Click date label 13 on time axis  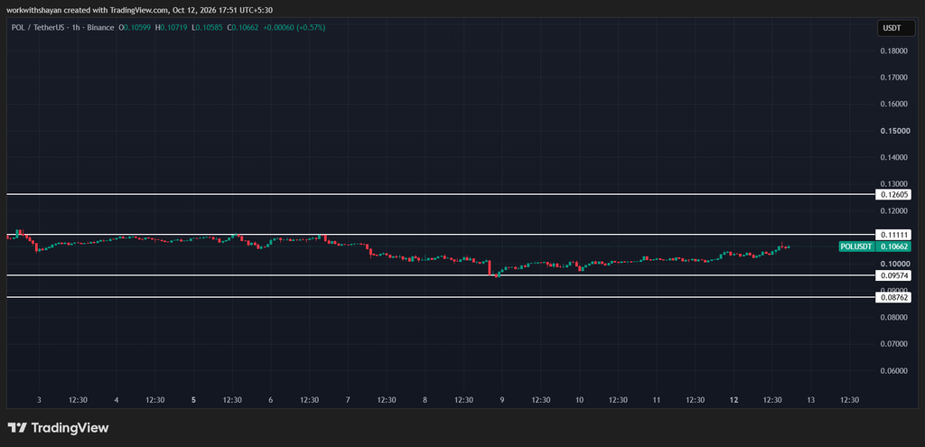tap(811, 400)
